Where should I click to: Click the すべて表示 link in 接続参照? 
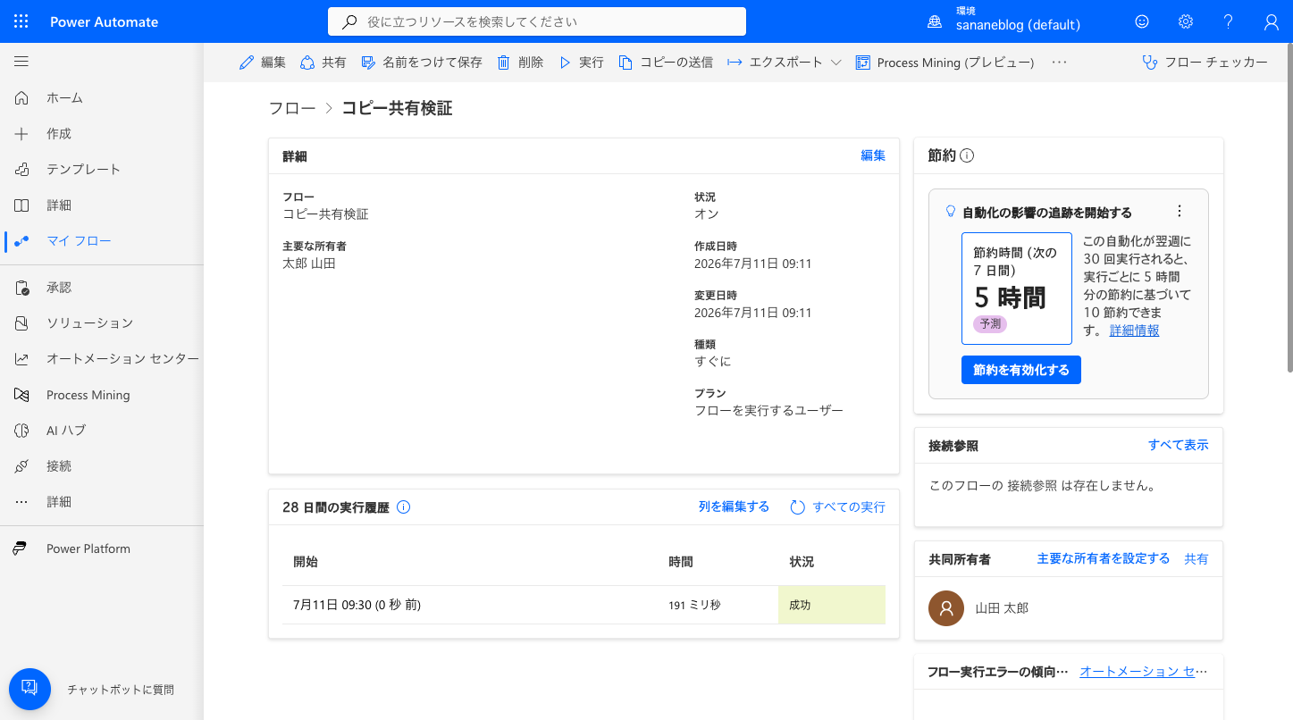(x=1178, y=445)
